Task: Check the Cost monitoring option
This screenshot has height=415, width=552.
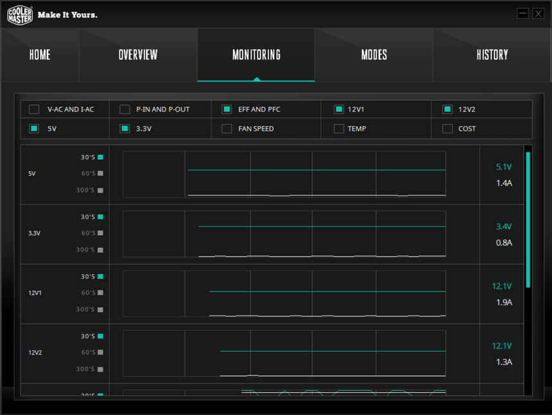Action: [447, 128]
